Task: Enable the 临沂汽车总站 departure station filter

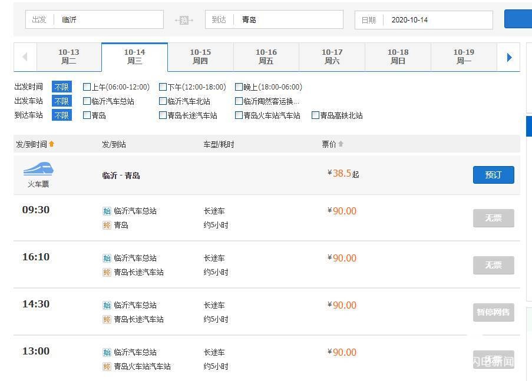Action: click(87, 101)
